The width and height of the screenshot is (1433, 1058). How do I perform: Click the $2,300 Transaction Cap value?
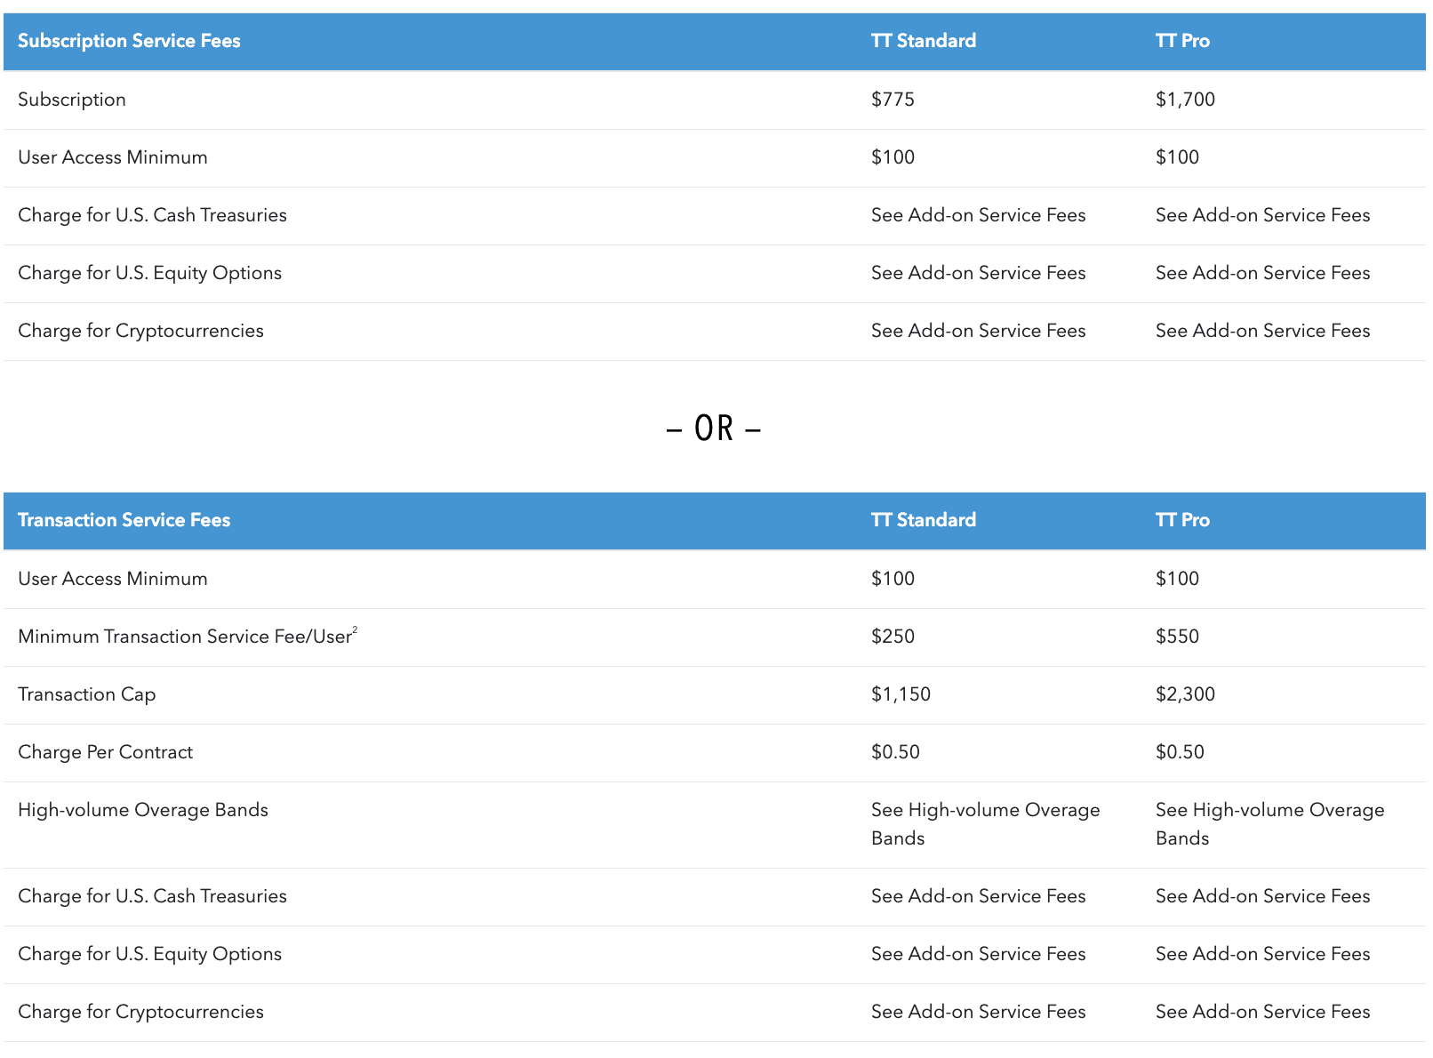pos(1184,694)
